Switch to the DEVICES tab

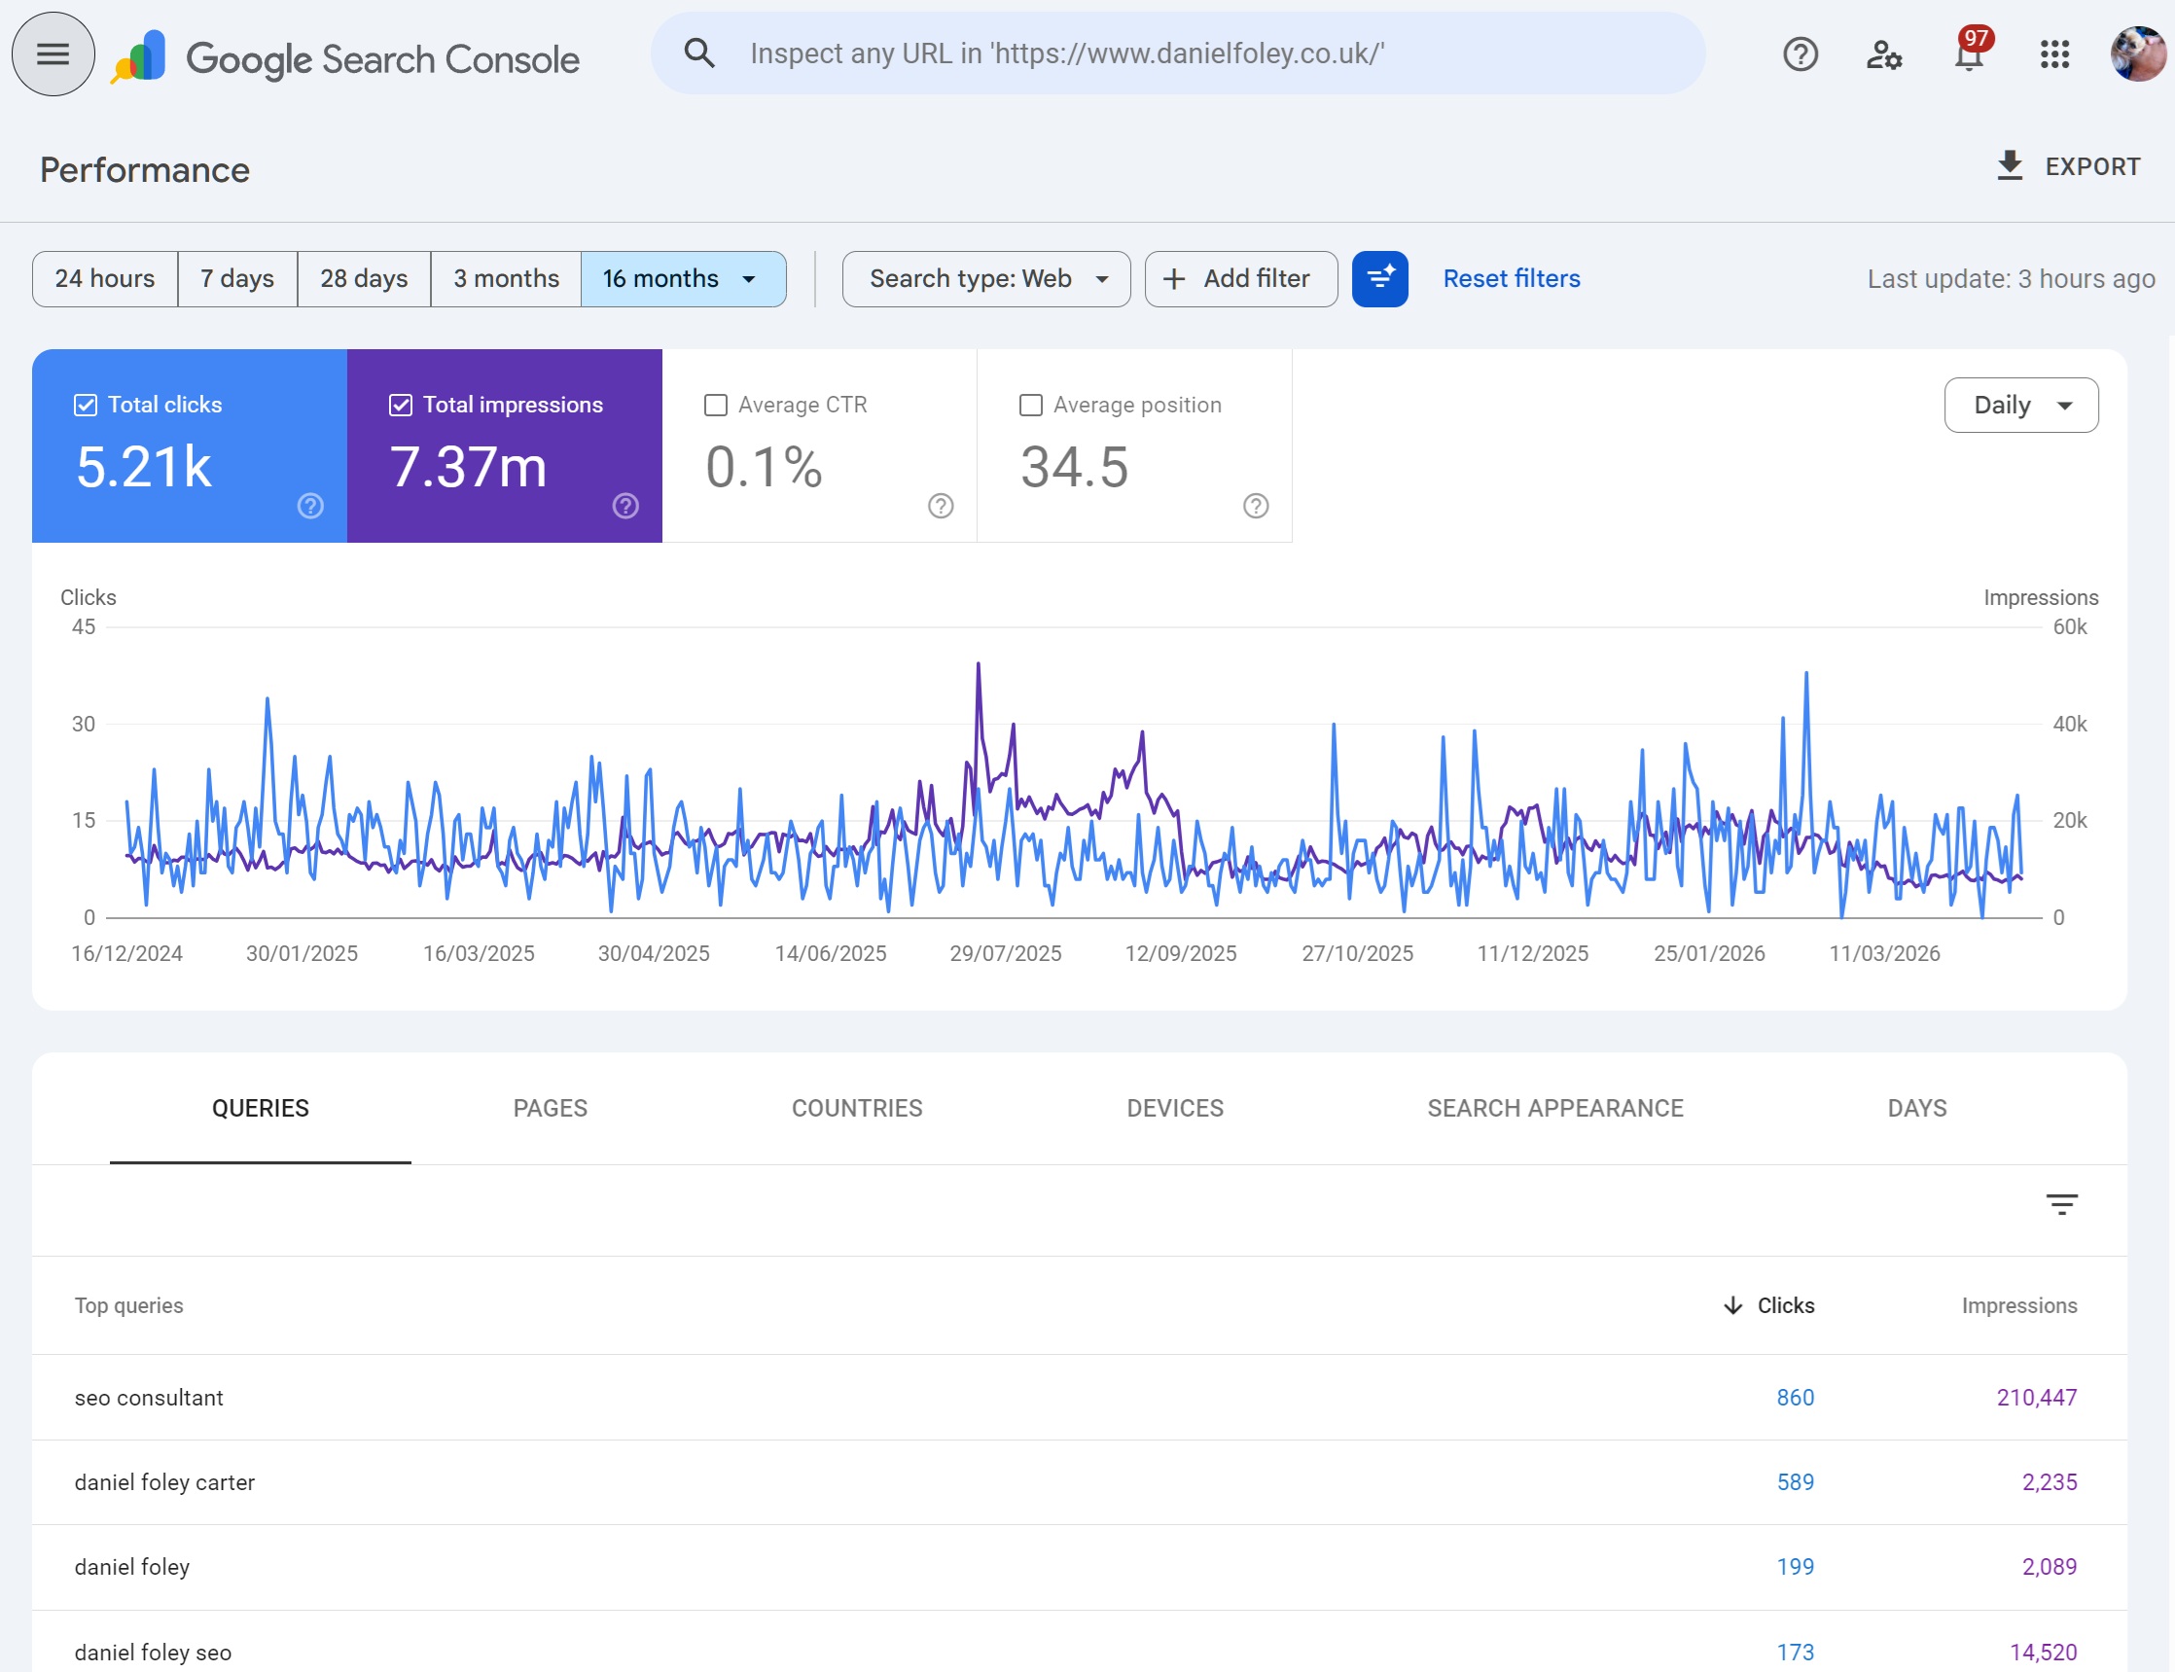tap(1175, 1108)
